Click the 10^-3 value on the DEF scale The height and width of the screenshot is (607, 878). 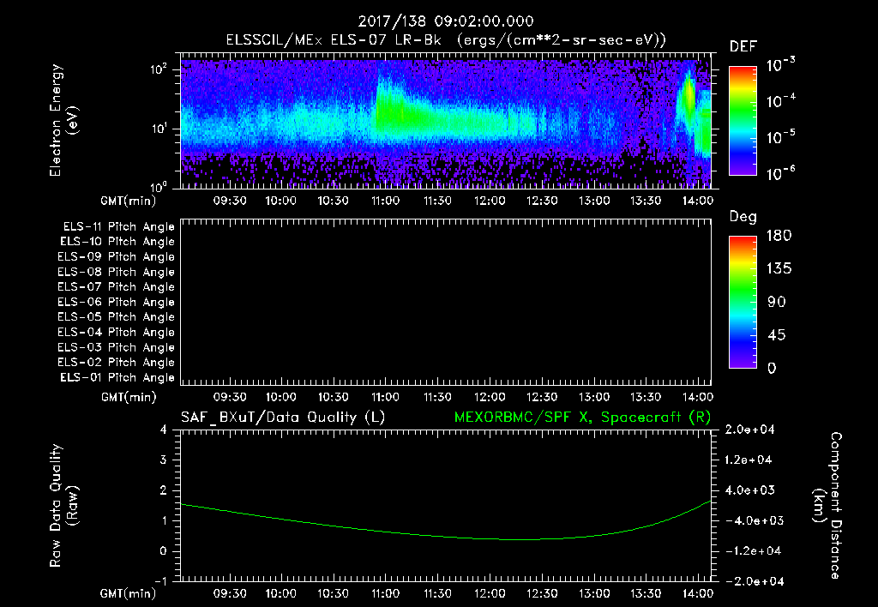780,64
